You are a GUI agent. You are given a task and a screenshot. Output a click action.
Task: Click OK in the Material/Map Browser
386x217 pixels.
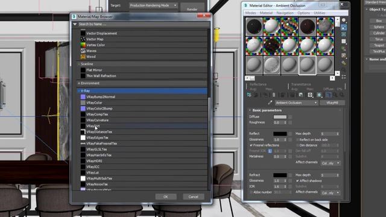click(166, 197)
